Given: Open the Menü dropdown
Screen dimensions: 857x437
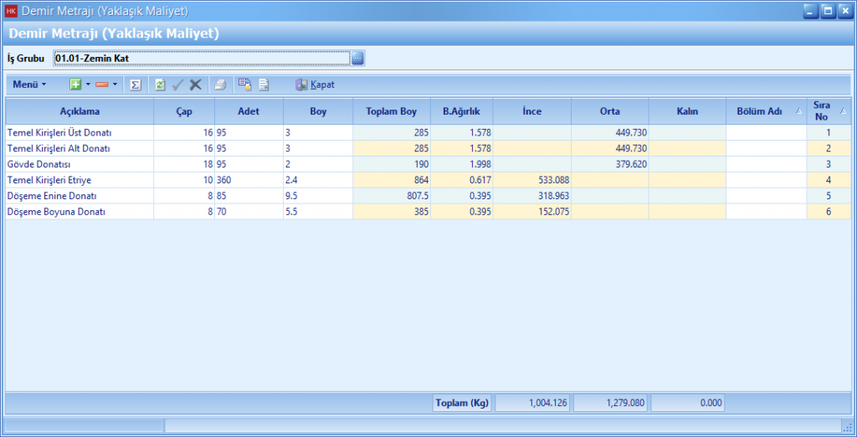Looking at the screenshot, I should pos(29,85).
